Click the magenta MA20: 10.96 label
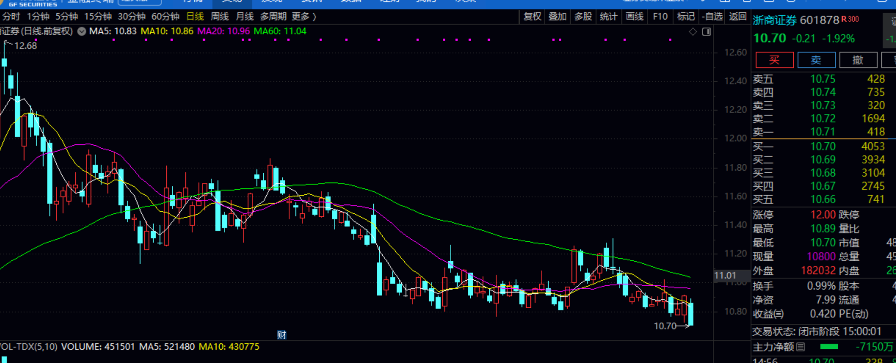This screenshot has width=896, height=363. coord(223,31)
